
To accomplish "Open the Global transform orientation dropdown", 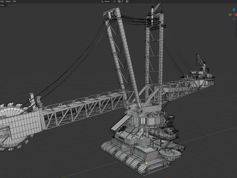I will coord(107,1).
